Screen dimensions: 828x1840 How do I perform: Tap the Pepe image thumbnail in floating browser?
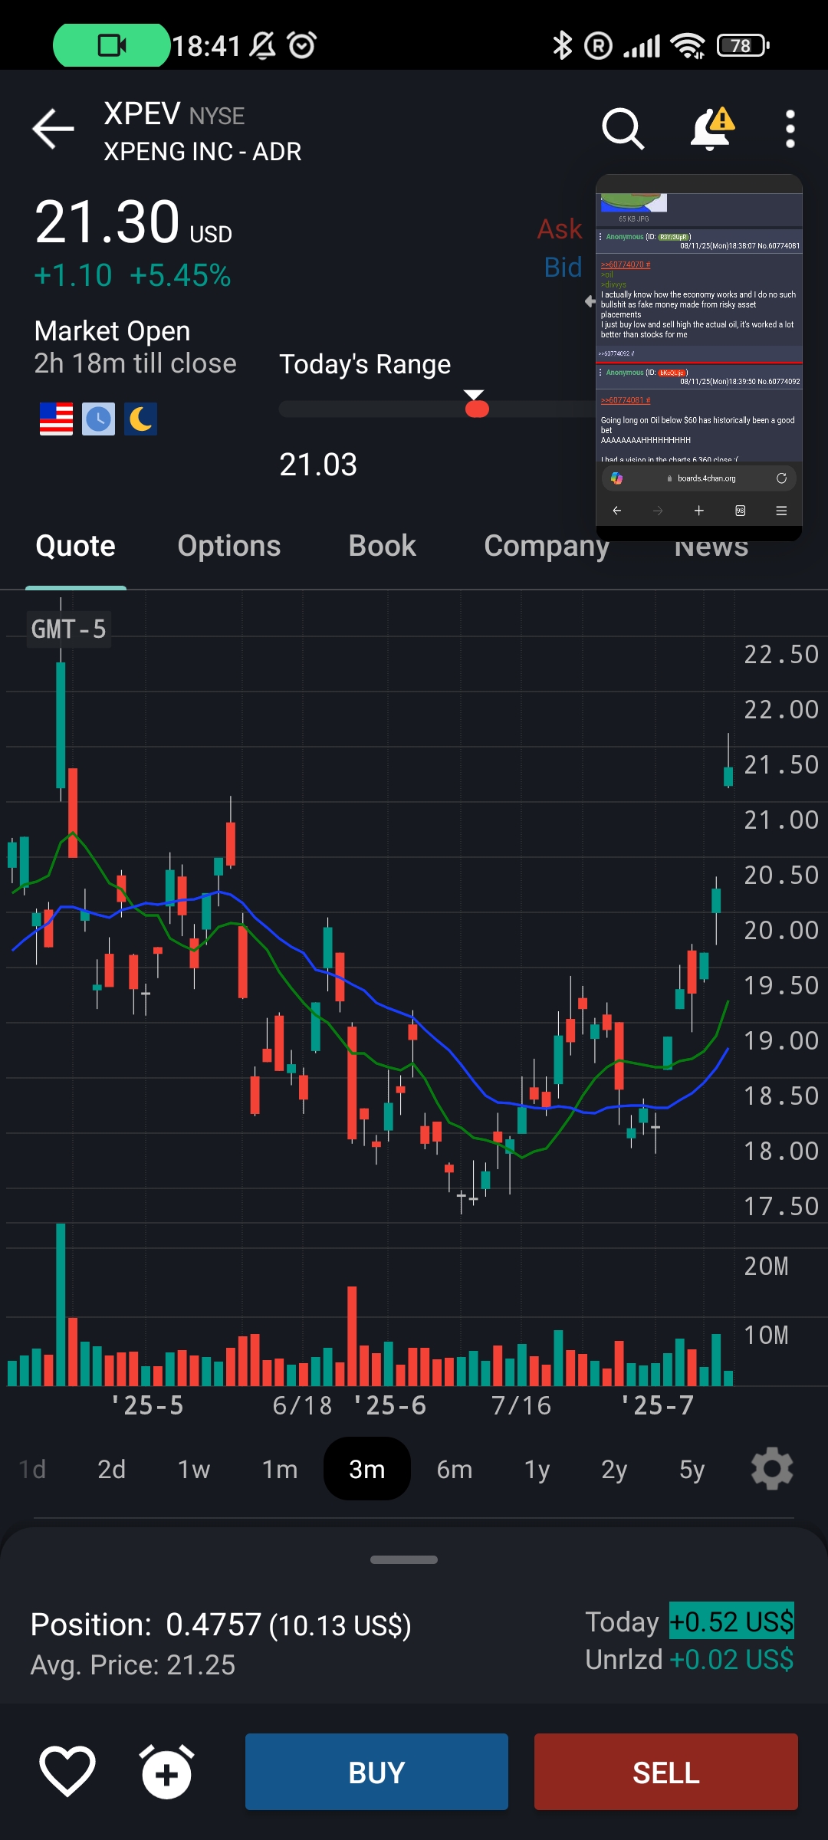click(633, 202)
